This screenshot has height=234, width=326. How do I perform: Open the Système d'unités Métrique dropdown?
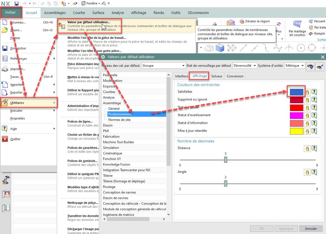295,66
